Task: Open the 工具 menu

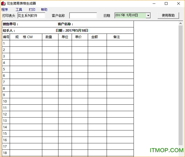Action: (x=19, y=10)
